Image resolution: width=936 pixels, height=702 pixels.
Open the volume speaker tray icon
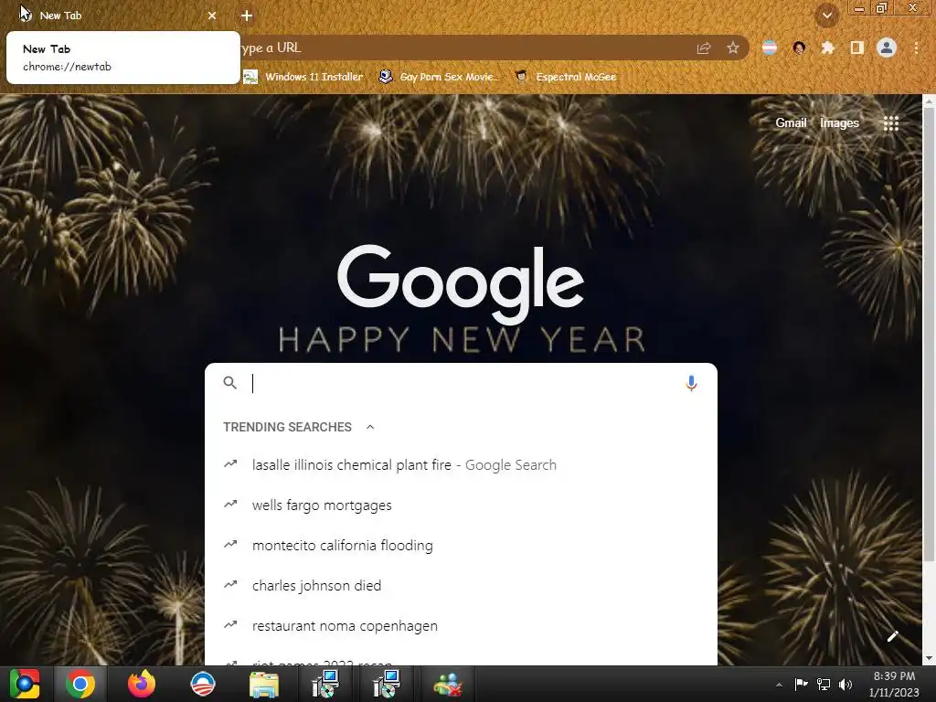[846, 684]
